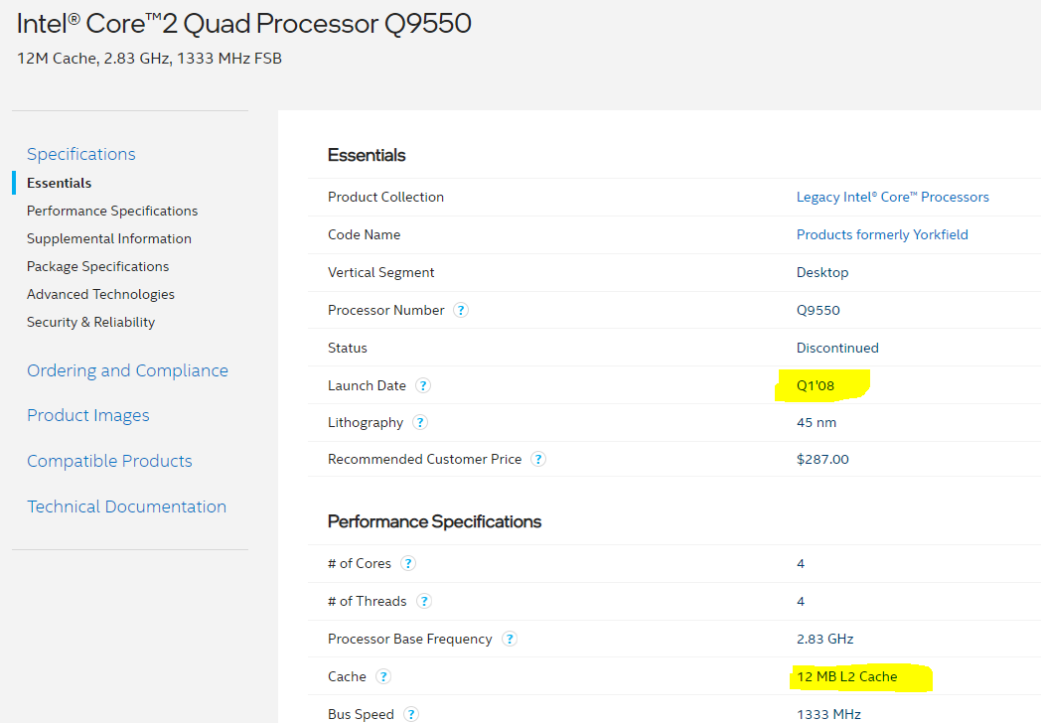The width and height of the screenshot is (1041, 723).
Task: Click the Status label
Action: click(348, 348)
